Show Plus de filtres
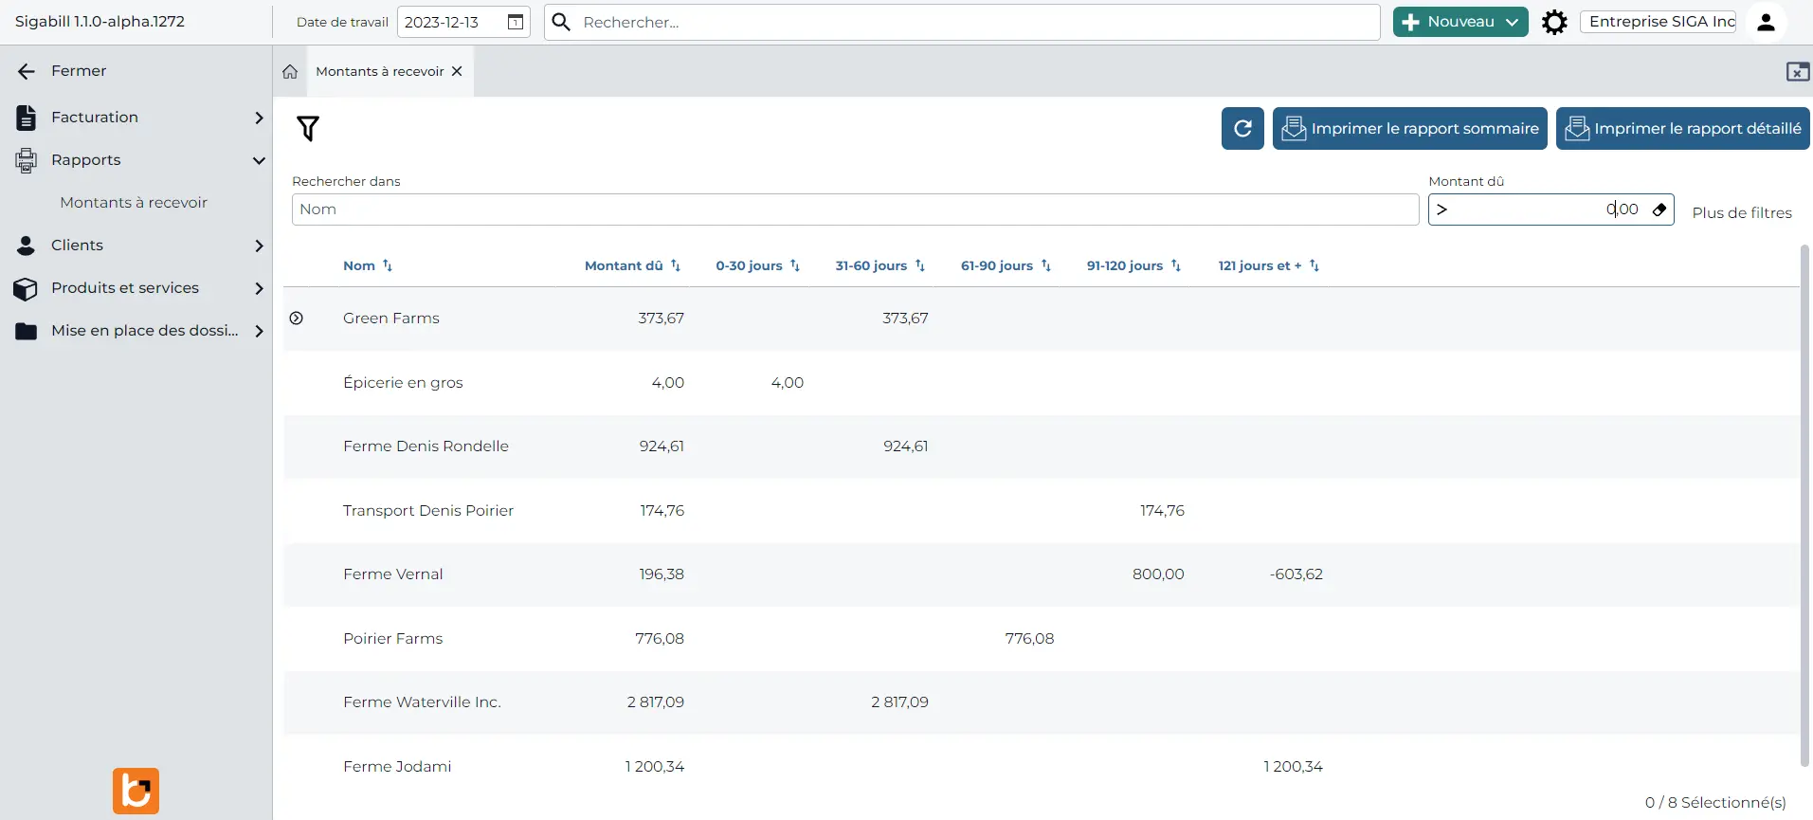This screenshot has width=1813, height=820. click(x=1742, y=213)
